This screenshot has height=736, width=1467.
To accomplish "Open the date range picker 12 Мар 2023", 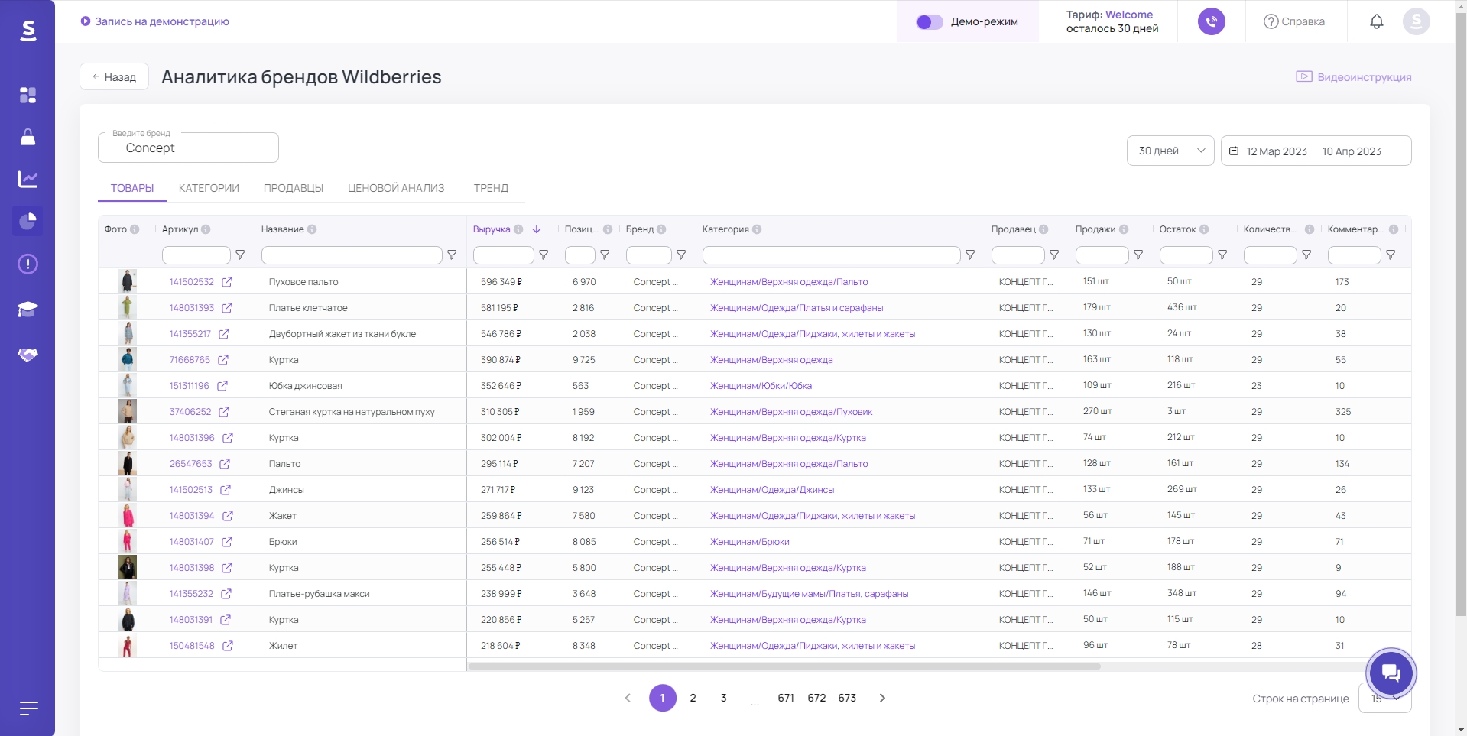I will 1316,151.
